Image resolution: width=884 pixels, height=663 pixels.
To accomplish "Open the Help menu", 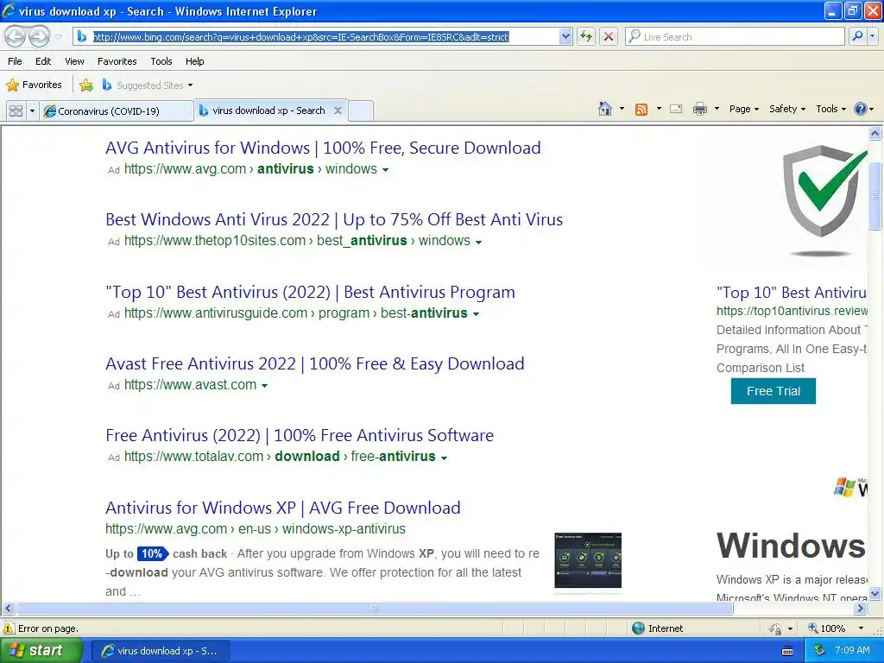I will (x=195, y=61).
